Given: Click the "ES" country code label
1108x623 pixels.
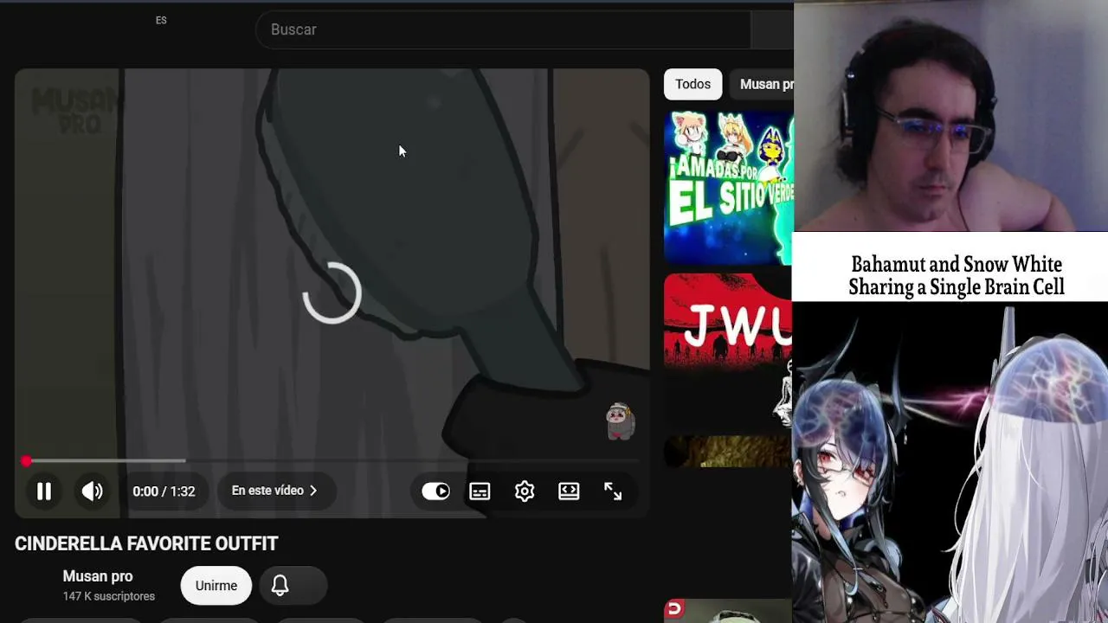Looking at the screenshot, I should (x=161, y=20).
